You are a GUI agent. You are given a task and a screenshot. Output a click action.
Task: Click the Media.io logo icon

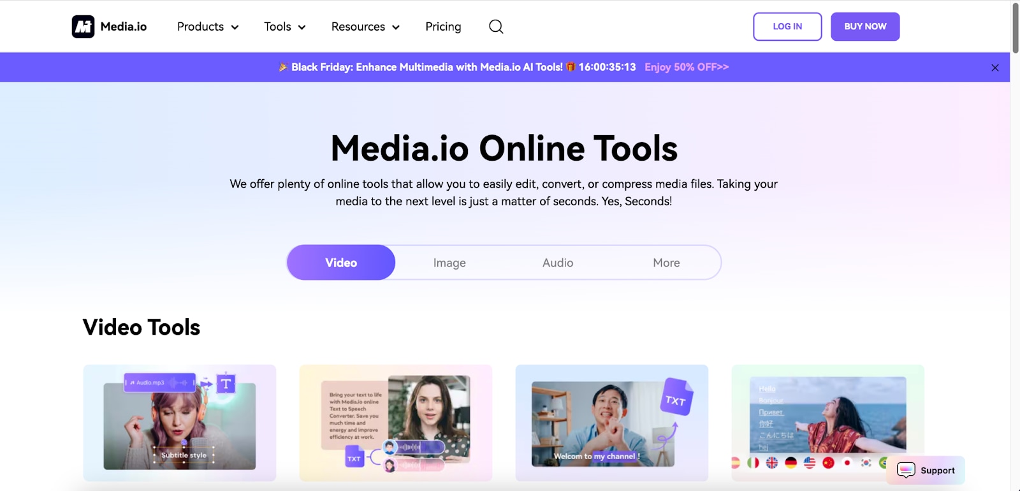click(x=83, y=27)
